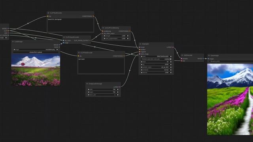The height and width of the screenshot is (142, 253).
Task: Collapse the EmptyLatentImage node via its title dot
Action: click(x=87, y=84)
